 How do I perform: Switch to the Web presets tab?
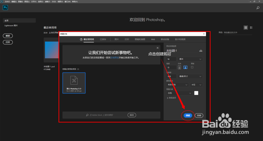point(153,39)
